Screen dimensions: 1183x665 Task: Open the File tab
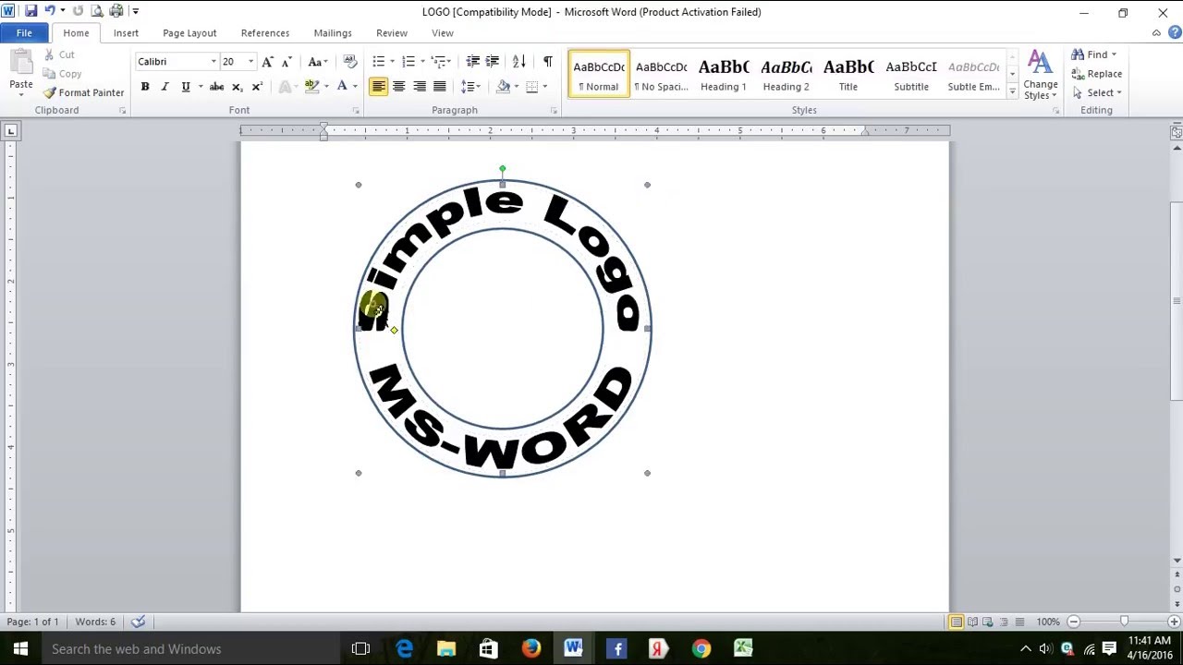[x=24, y=33]
